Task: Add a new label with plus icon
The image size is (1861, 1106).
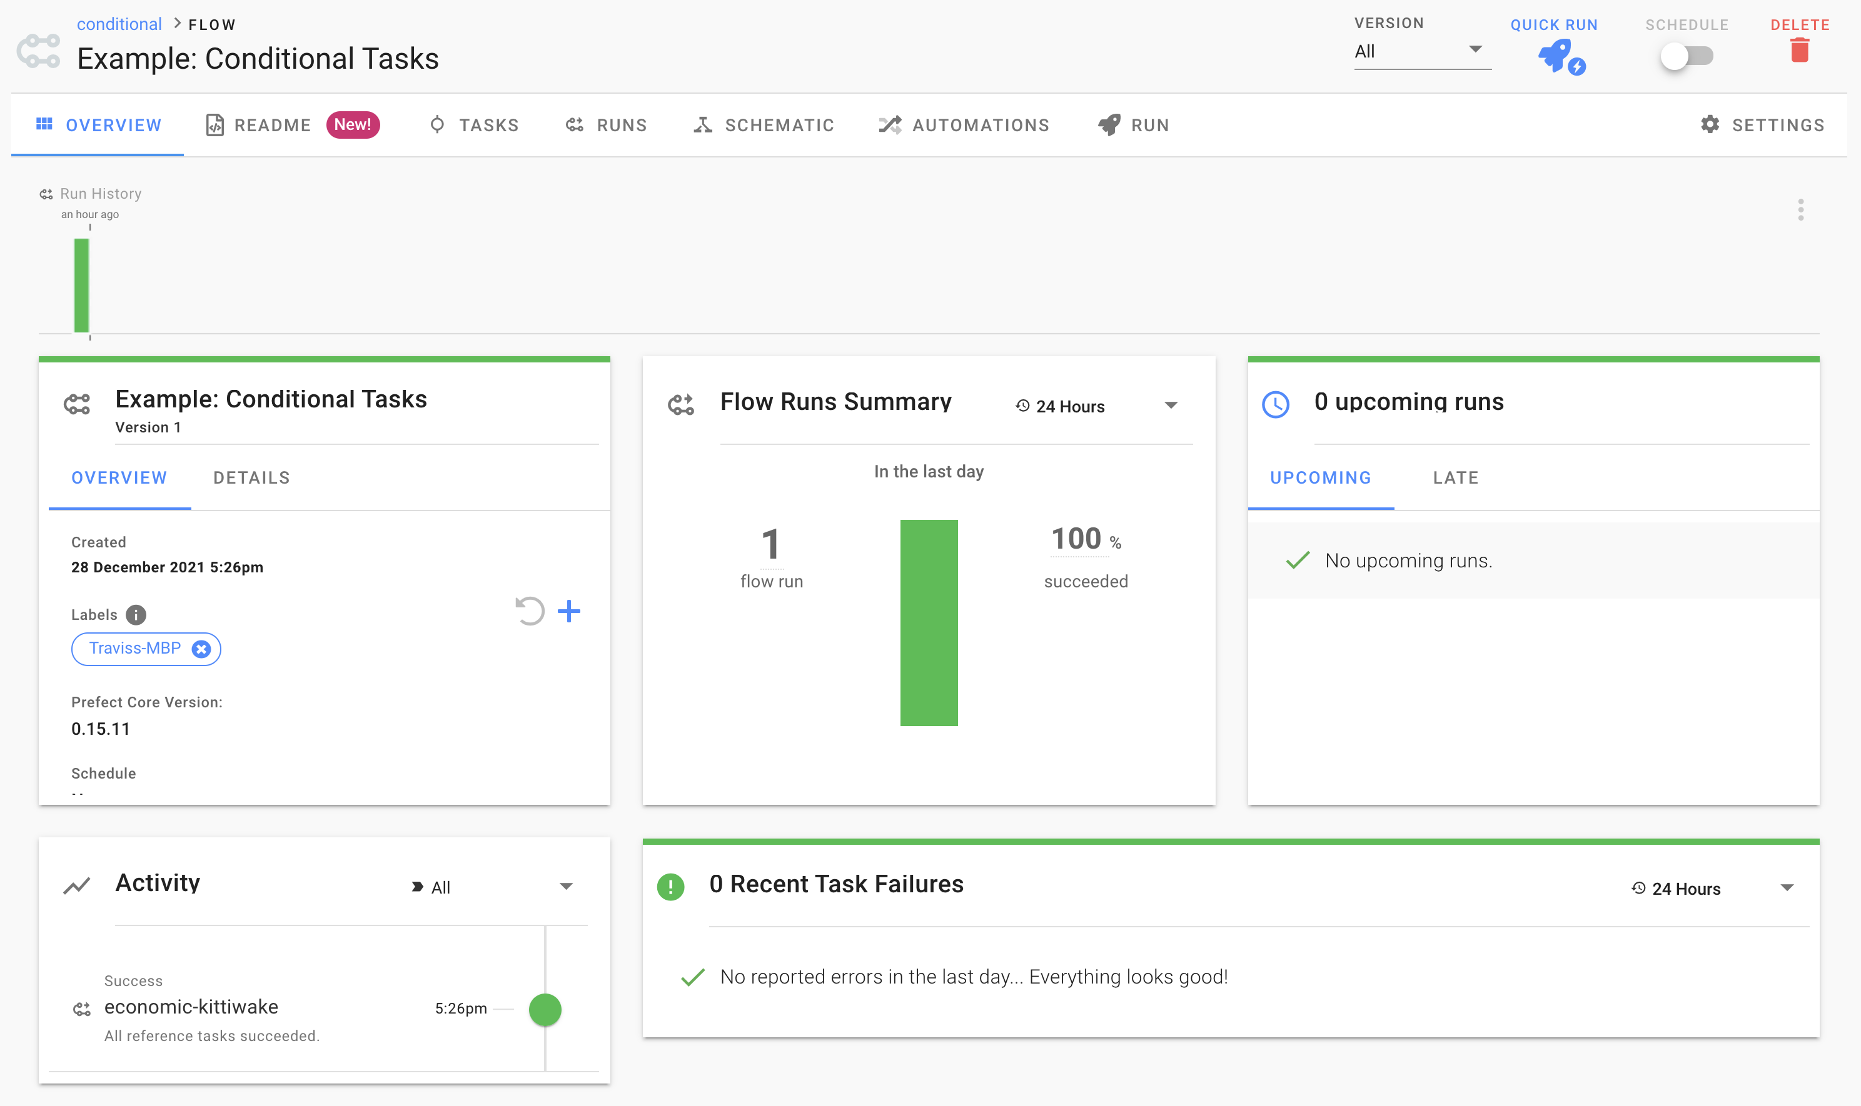Action: coord(569,611)
